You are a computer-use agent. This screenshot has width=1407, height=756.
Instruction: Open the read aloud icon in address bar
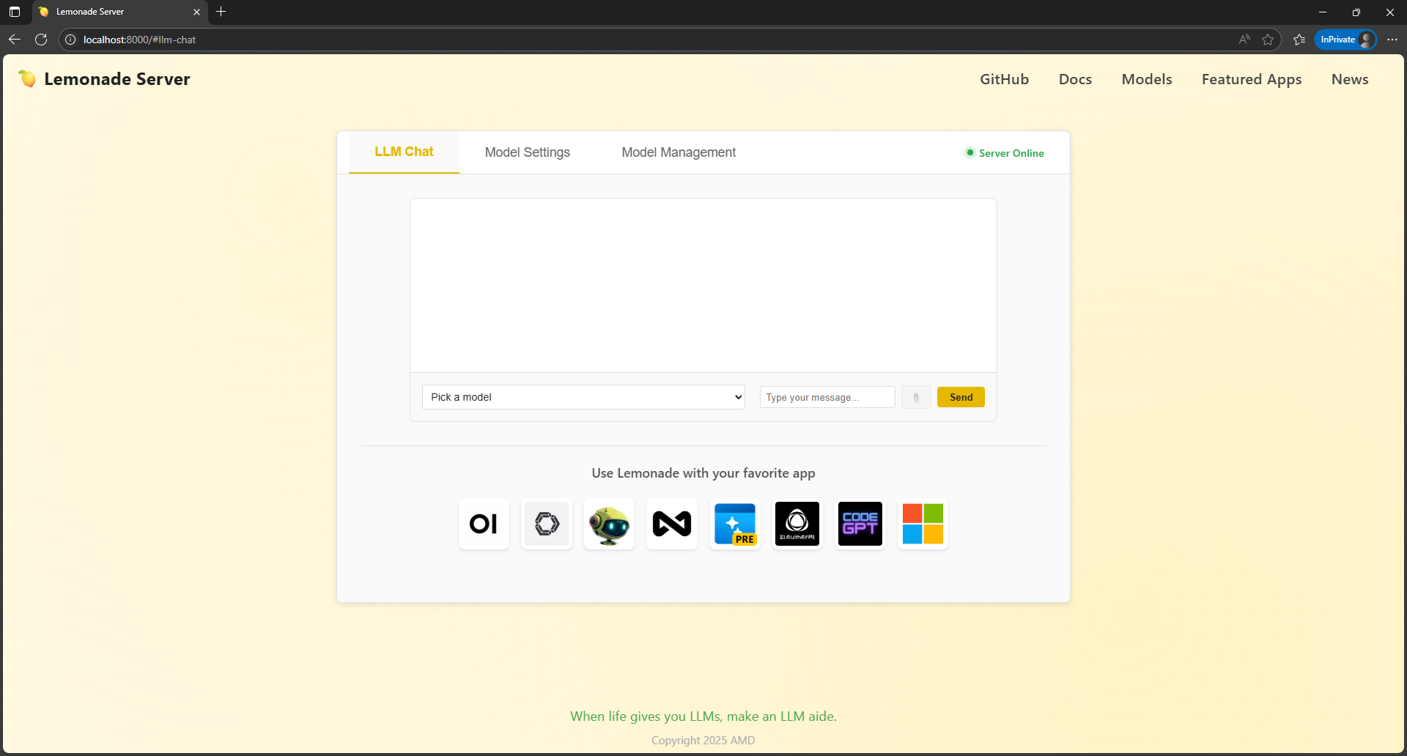pos(1244,40)
